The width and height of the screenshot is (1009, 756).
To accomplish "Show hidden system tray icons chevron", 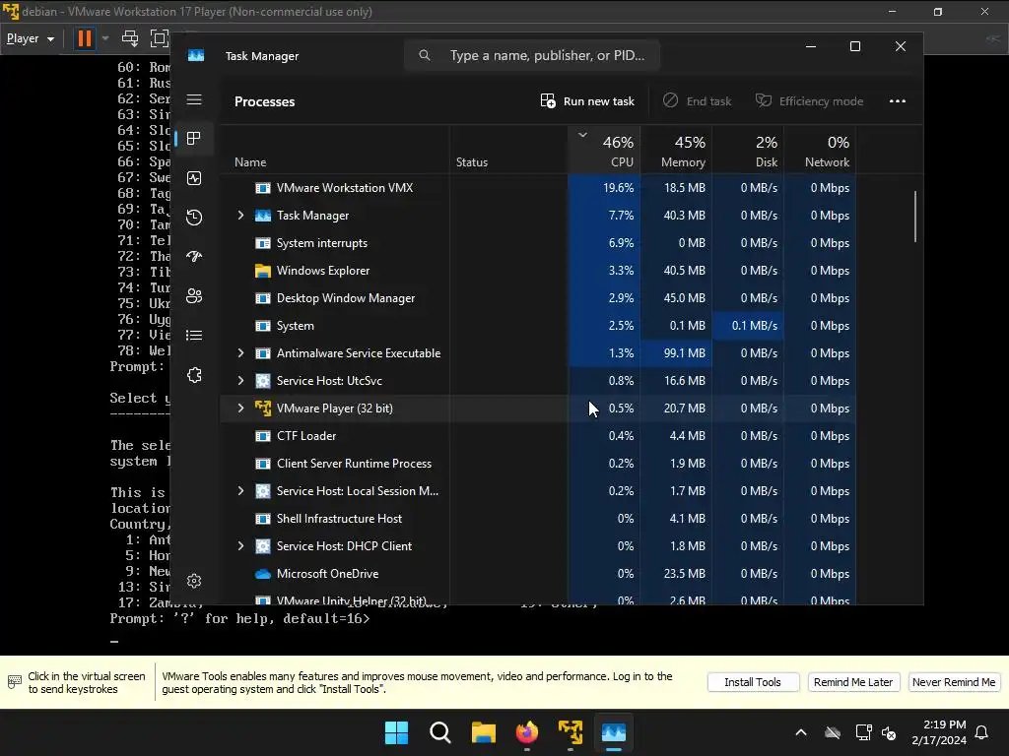I will (x=801, y=732).
